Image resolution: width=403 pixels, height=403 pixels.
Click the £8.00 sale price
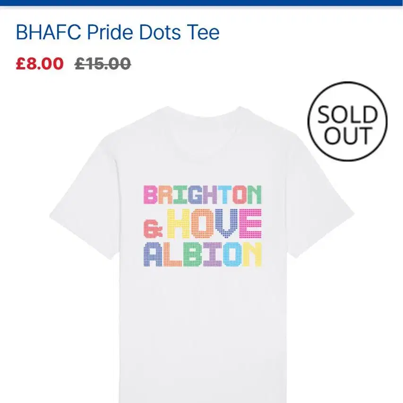point(40,63)
